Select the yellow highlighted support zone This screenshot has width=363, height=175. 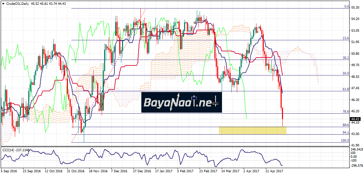252,130
